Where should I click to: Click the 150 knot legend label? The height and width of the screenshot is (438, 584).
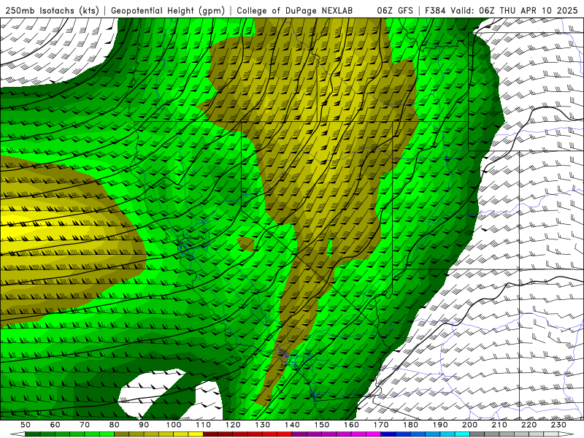pyautogui.click(x=321, y=425)
